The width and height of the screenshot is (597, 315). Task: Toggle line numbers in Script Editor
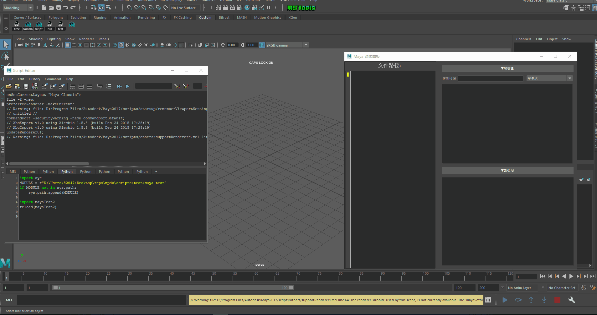[109, 86]
